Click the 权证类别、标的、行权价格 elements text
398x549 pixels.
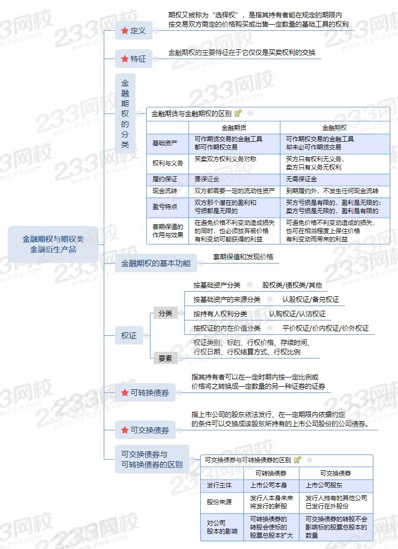(251, 347)
